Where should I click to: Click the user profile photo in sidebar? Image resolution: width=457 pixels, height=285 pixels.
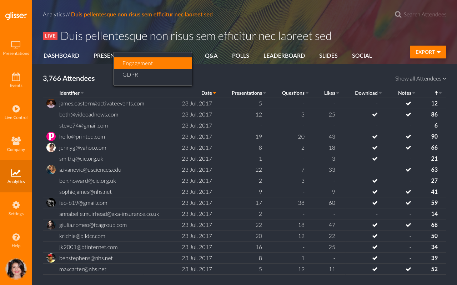pyautogui.click(x=16, y=269)
